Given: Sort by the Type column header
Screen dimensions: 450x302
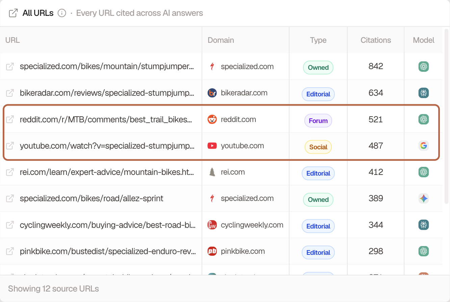Looking at the screenshot, I should (318, 40).
